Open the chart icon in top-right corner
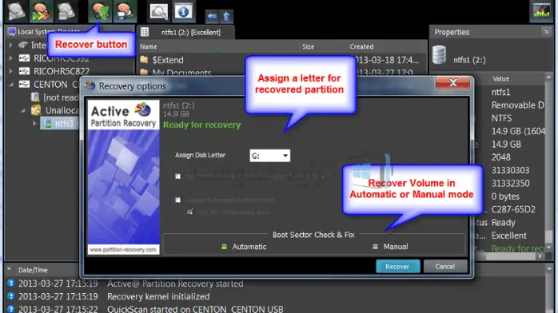This screenshot has height=313, width=558. [541, 11]
